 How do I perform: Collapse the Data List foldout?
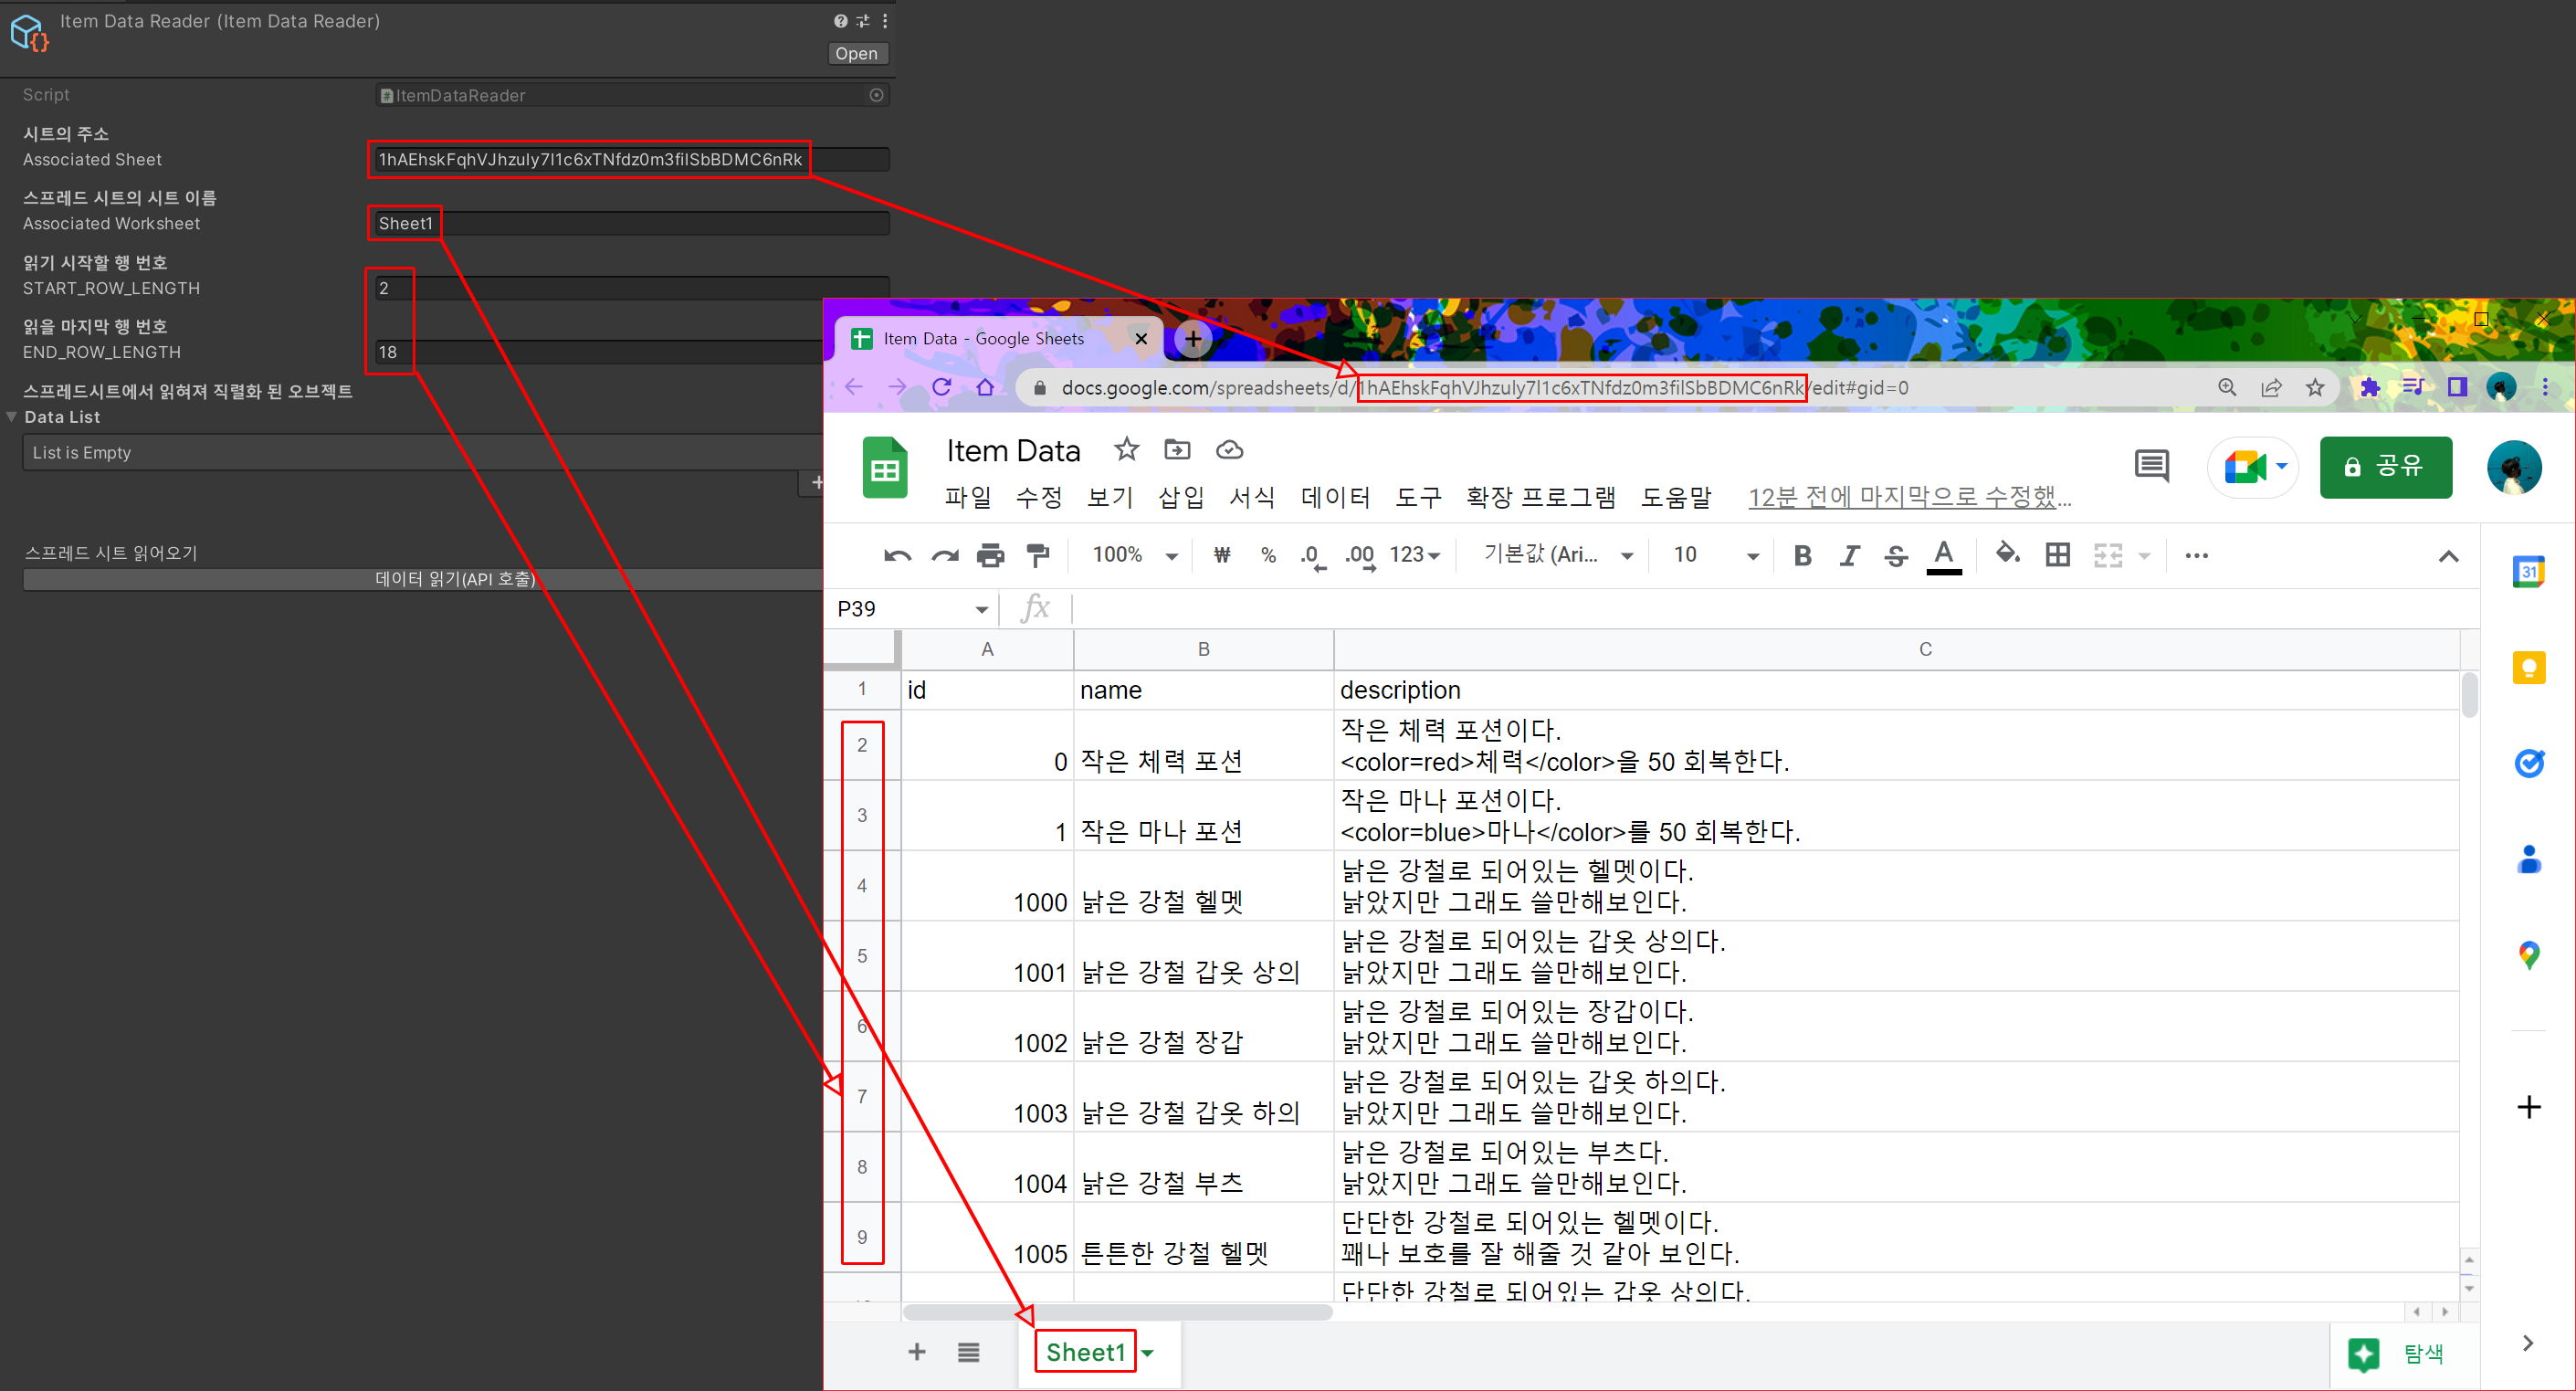12,417
